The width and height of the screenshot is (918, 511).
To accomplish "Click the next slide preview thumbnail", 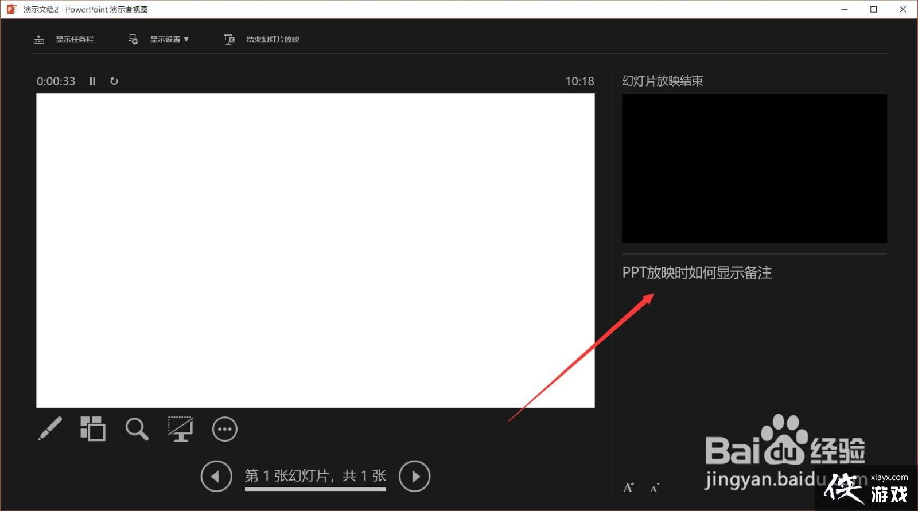I will (x=754, y=169).
